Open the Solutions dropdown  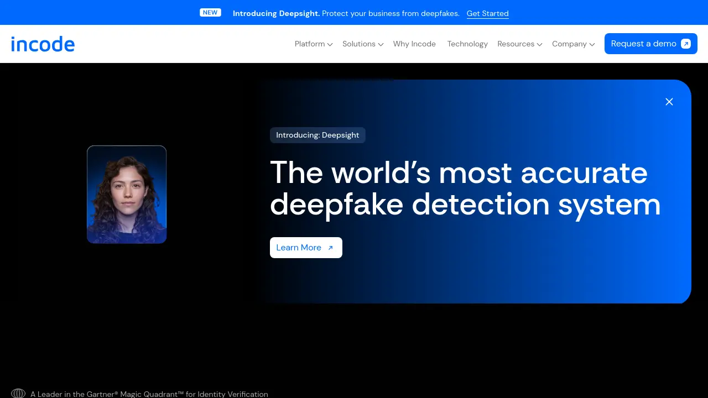(x=362, y=44)
